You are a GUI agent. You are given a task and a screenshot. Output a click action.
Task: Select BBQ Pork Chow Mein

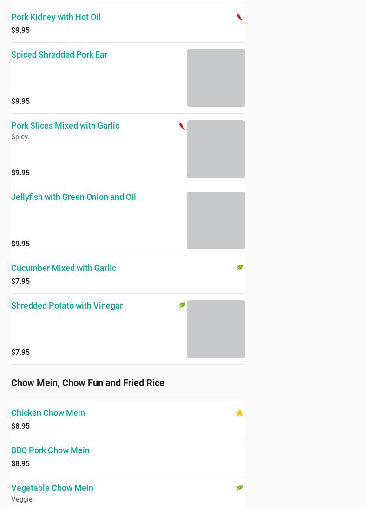coord(50,450)
